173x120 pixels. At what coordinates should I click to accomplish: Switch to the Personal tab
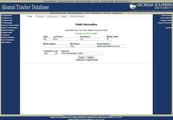(x=40, y=17)
